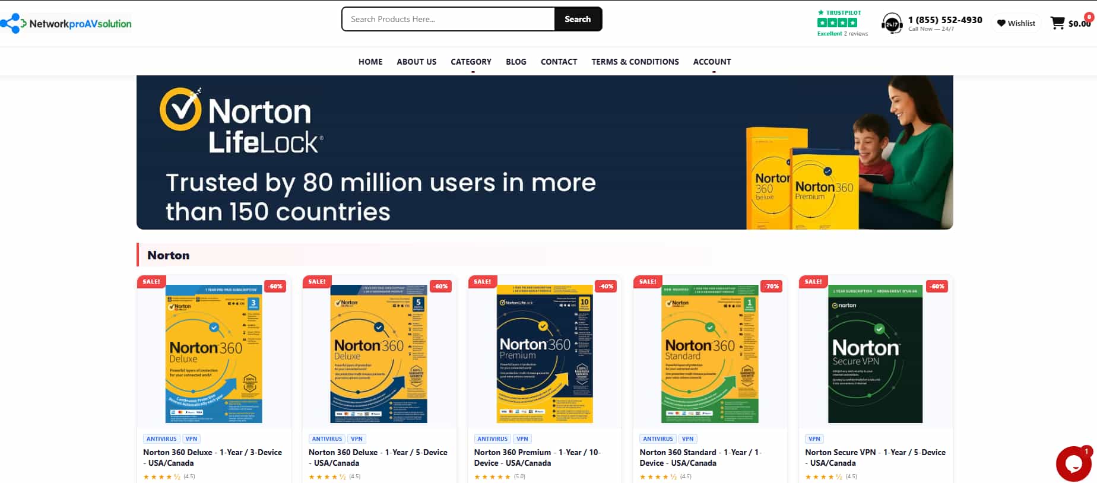The width and height of the screenshot is (1097, 483).
Task: Click the NetworkproAVsolution logo
Action: click(x=66, y=24)
